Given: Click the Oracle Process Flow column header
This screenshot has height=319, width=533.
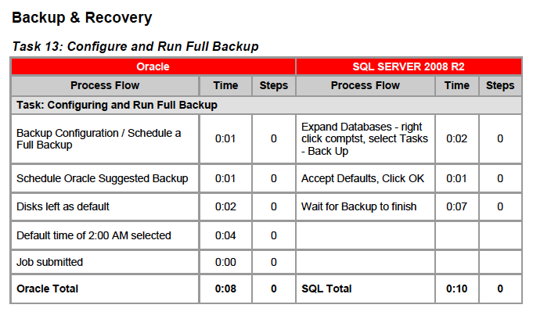Looking at the screenshot, I should 105,85.
